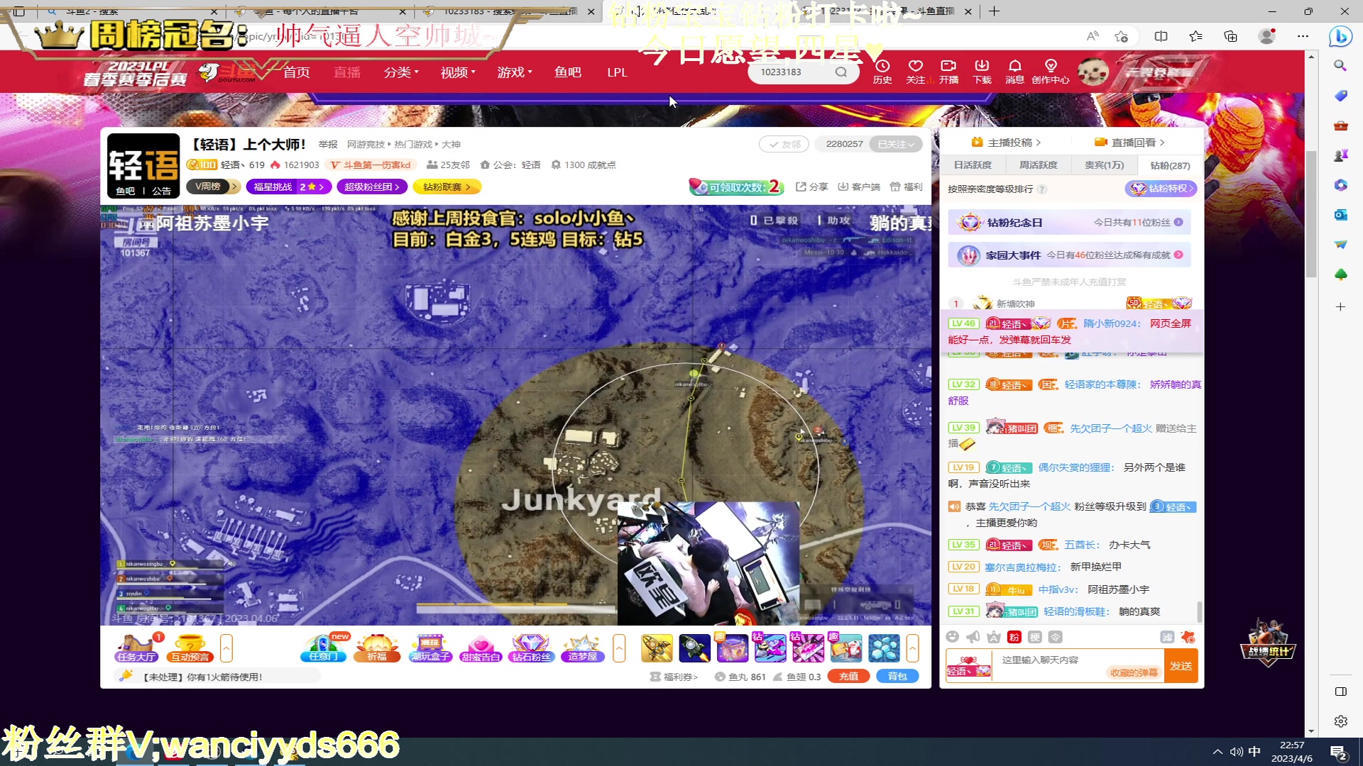Go to 首页 in navigation bar
1363x766 pixels.
(296, 72)
